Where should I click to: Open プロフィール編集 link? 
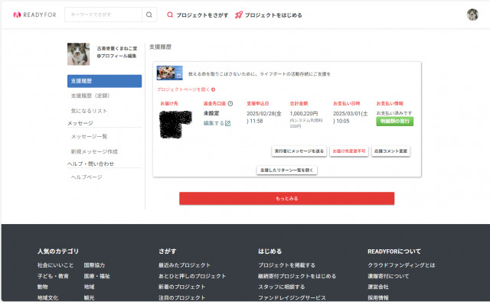point(116,56)
